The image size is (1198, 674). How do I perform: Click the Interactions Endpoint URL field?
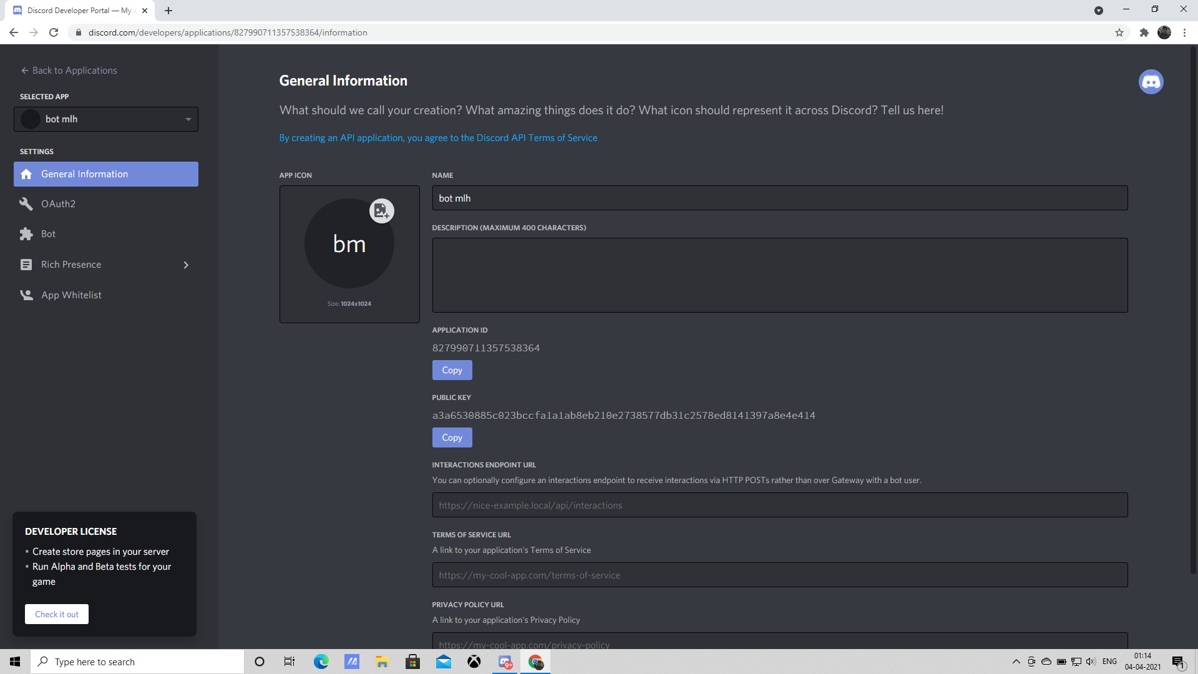779,505
